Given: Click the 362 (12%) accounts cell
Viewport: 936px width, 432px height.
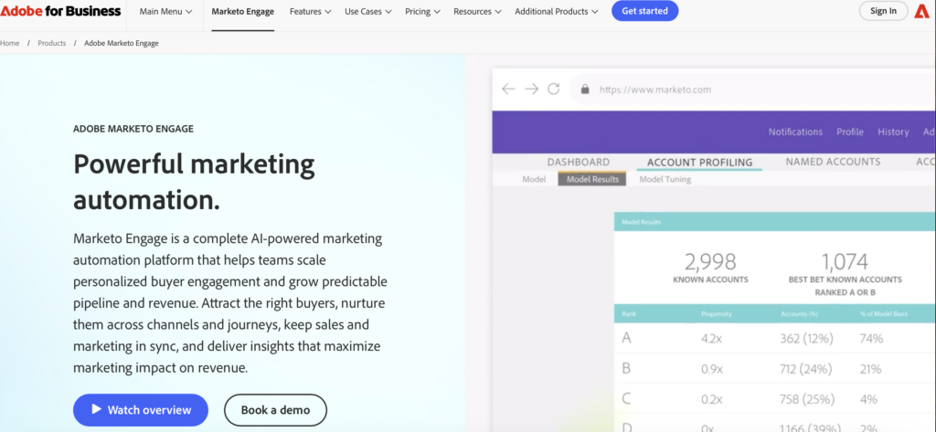Looking at the screenshot, I should point(806,339).
